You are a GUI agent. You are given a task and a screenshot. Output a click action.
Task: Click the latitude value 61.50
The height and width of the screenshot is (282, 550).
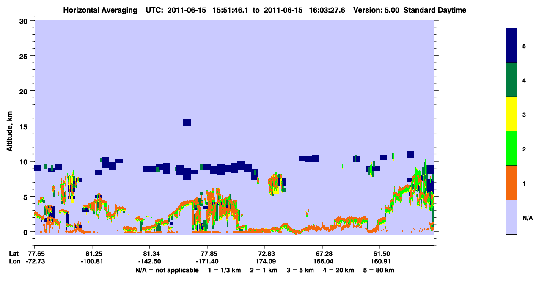tap(380, 253)
